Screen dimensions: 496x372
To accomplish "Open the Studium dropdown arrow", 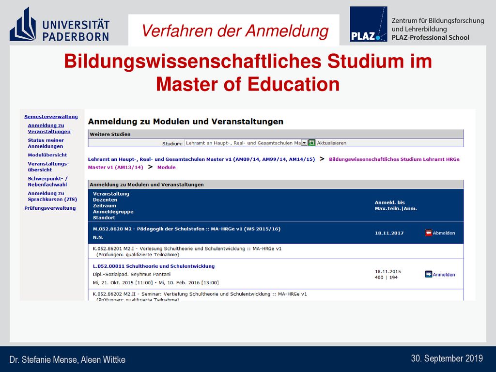I will click(304, 143).
